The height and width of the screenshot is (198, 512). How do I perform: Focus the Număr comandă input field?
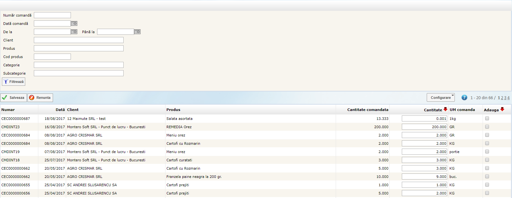[x=52, y=15]
